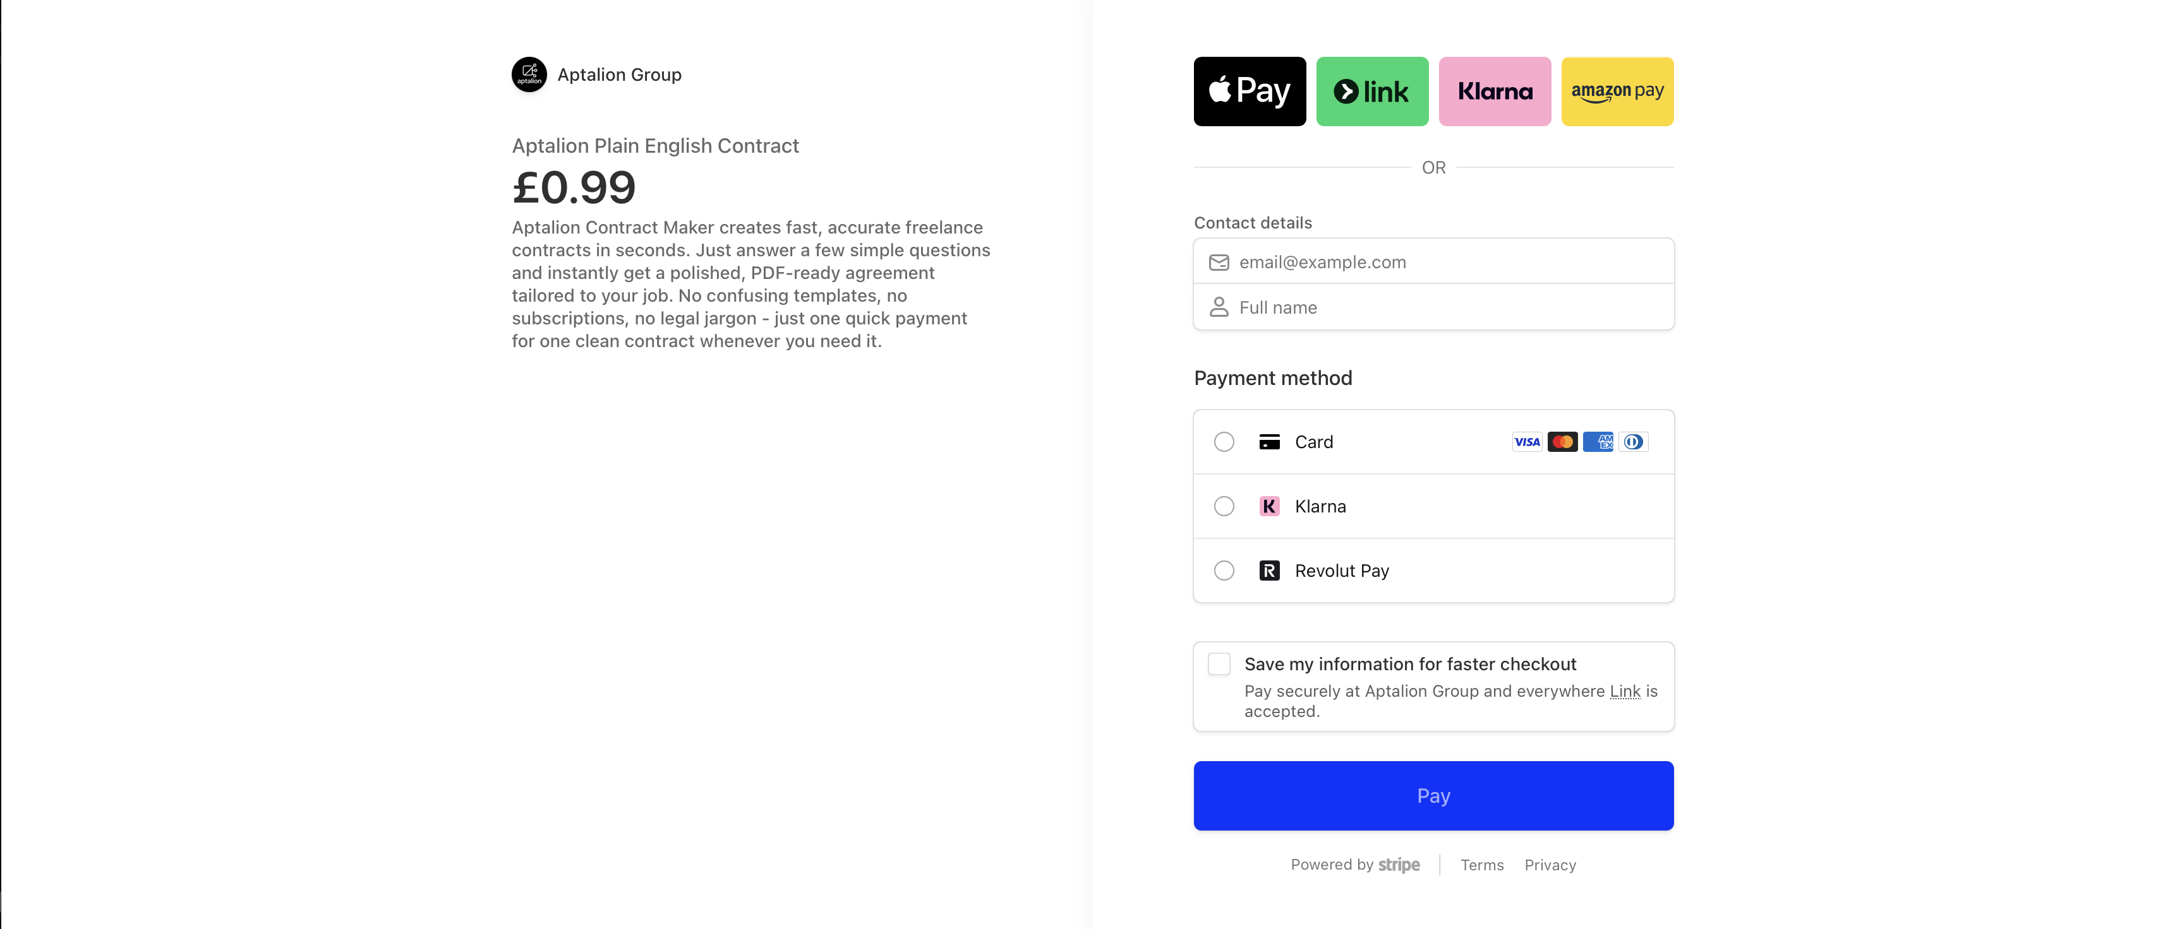
Task: Click the Aptalion Group logo
Action: tap(529, 74)
